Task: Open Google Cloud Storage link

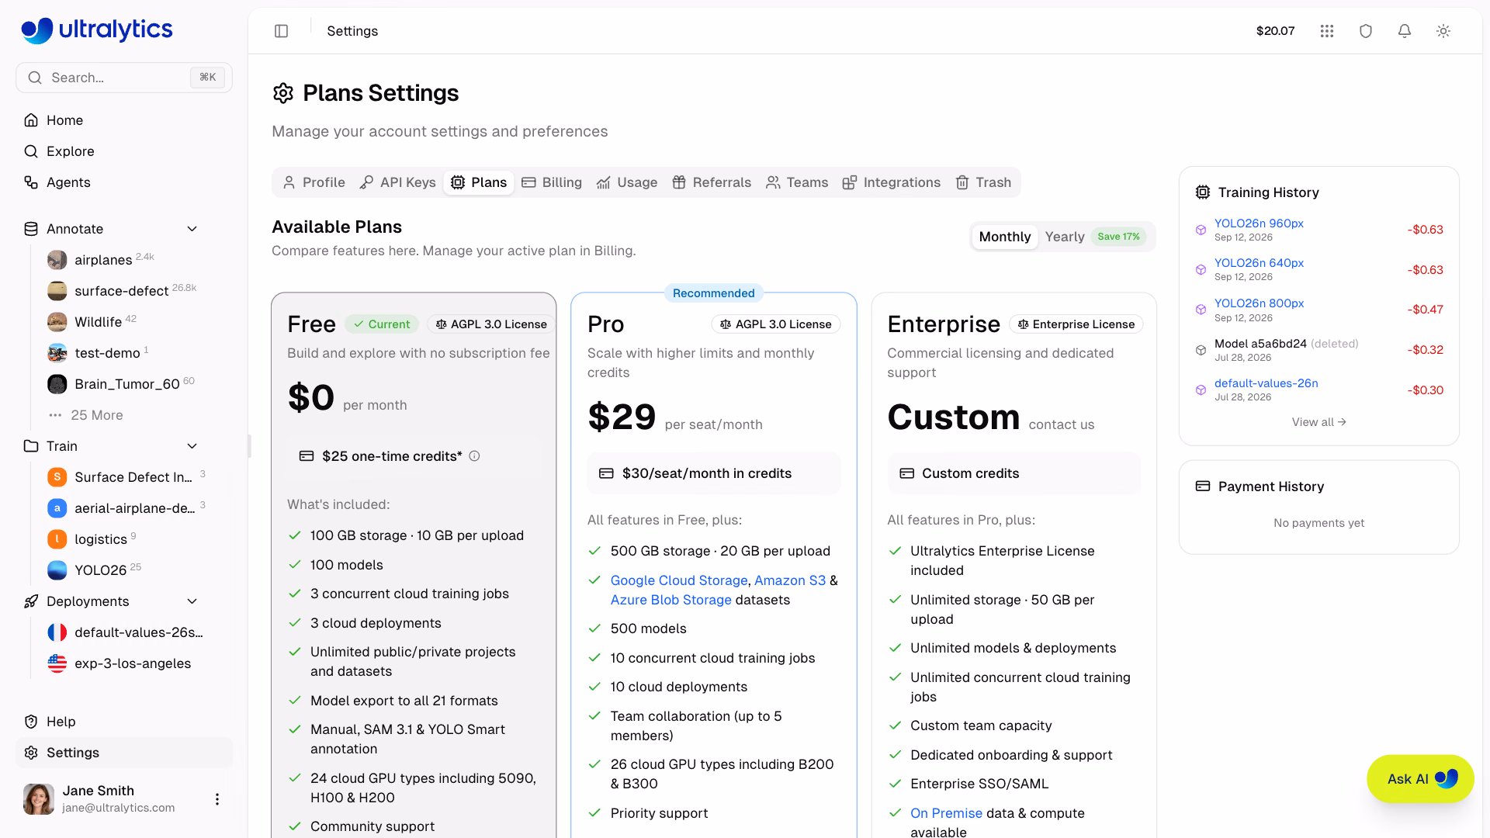Action: pos(679,580)
